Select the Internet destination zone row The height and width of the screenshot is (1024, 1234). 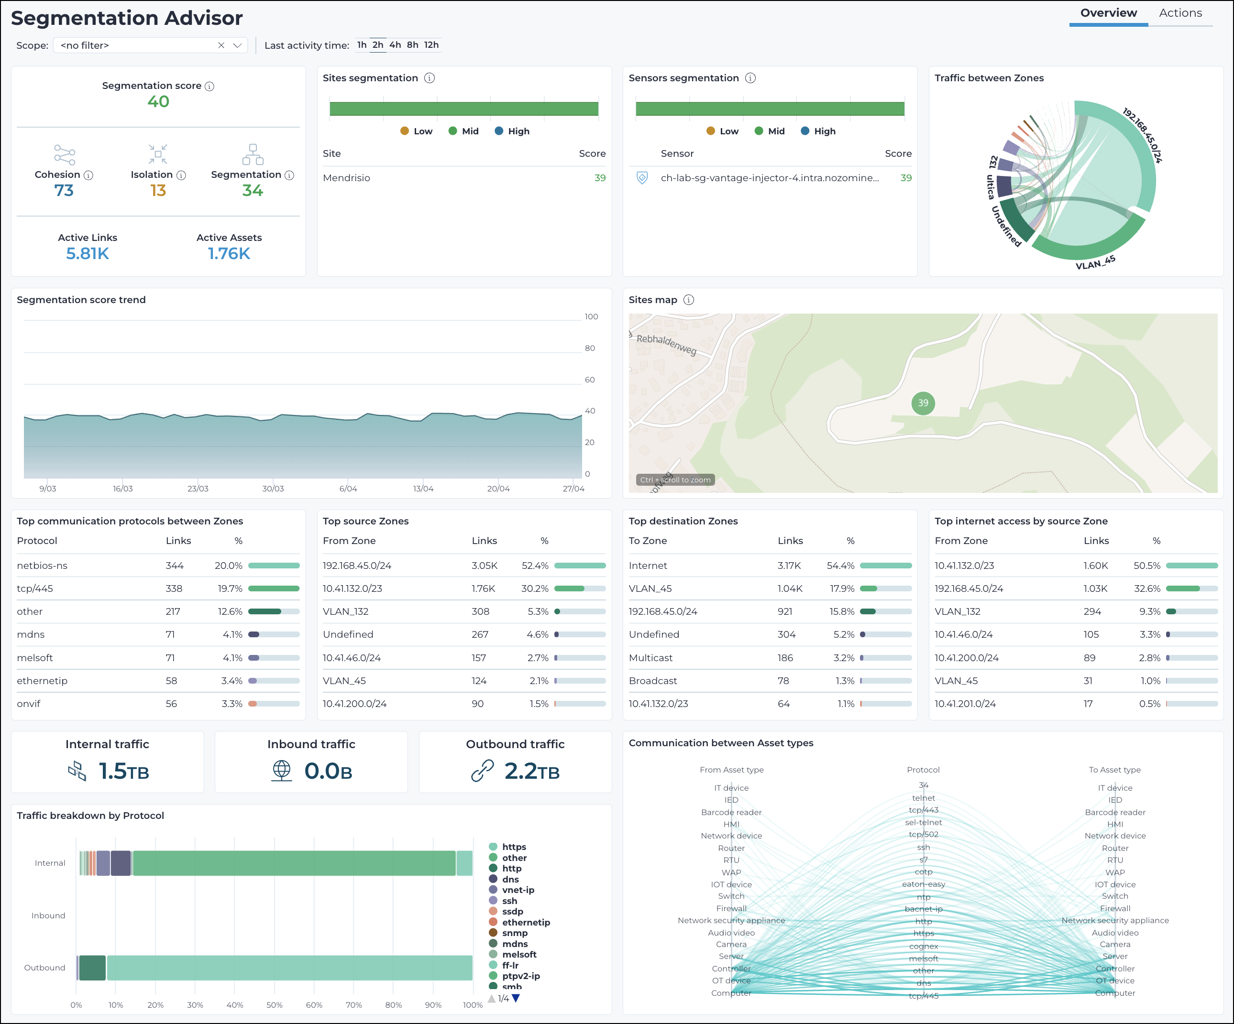[770, 566]
